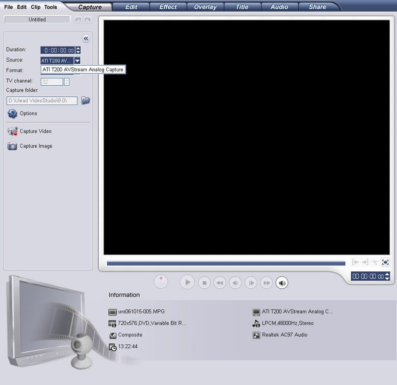Toggle the System volume speaker button

282,283
